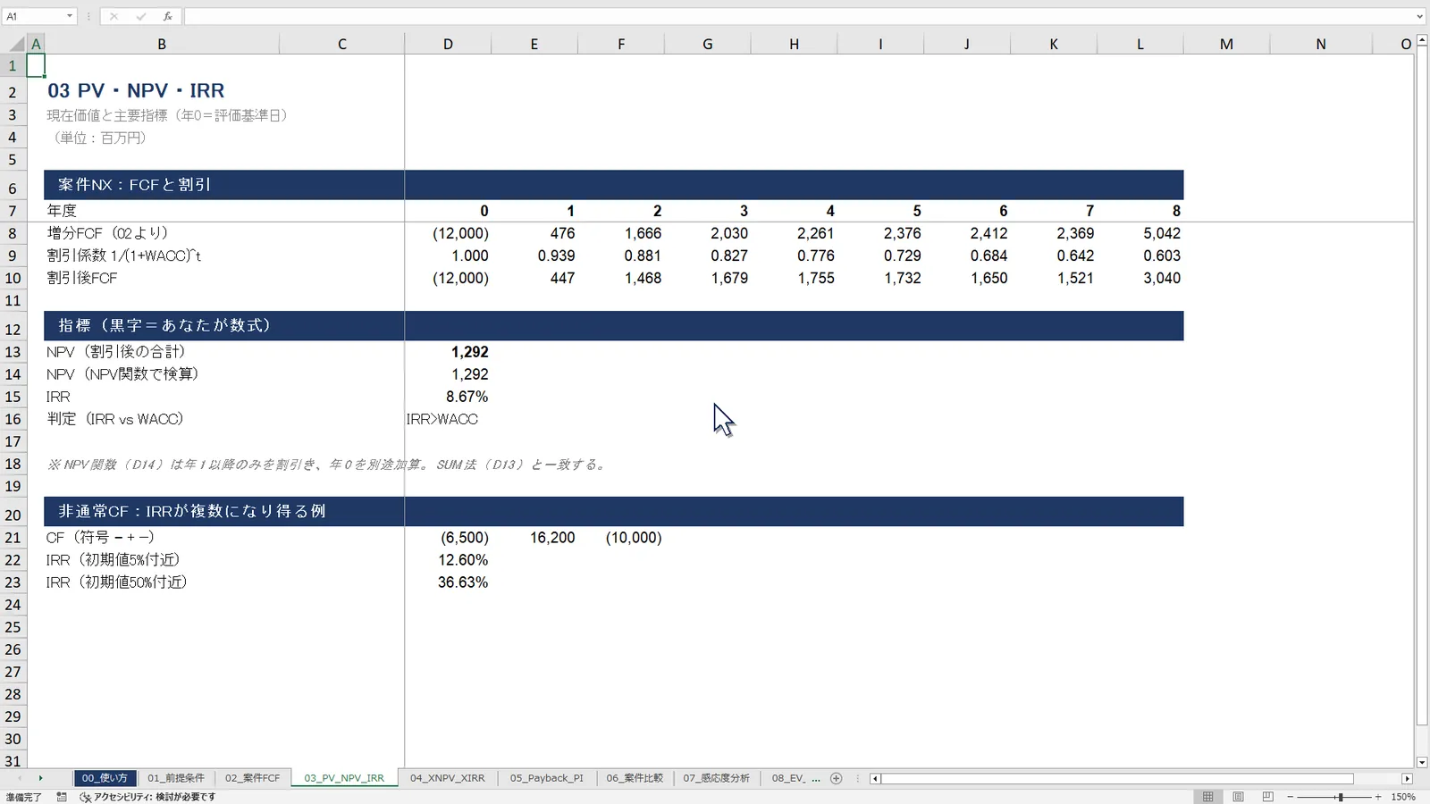
Task: Switch to 01_前提条件 sheet tab
Action: [176, 778]
